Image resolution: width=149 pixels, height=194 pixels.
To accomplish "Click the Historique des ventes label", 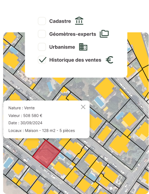I will [x=75, y=60].
